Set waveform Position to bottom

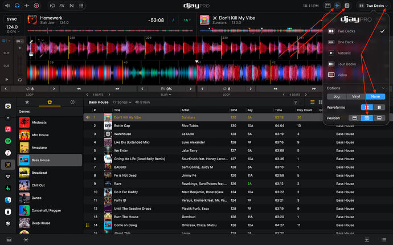(x=379, y=118)
